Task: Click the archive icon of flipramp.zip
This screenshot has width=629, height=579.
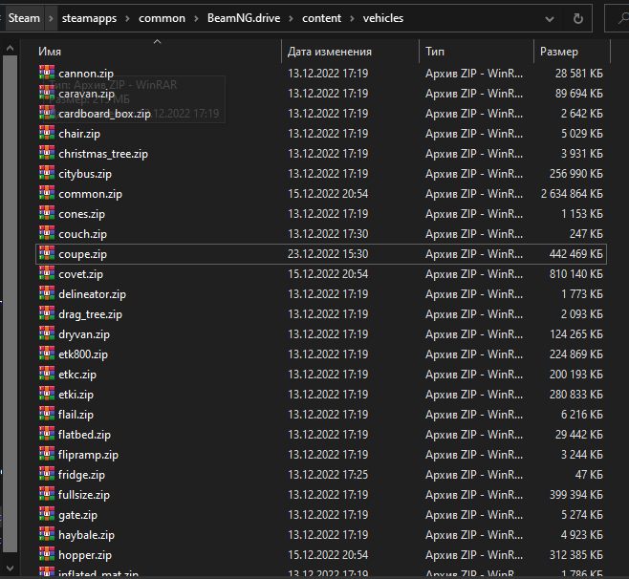Action: (x=47, y=454)
